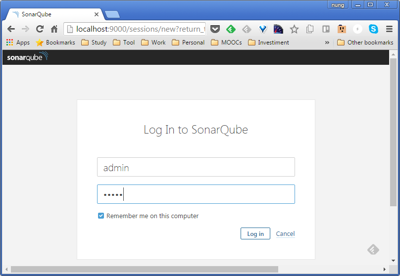Open the green Feedly extension icon
400x276 pixels.
pos(231,29)
